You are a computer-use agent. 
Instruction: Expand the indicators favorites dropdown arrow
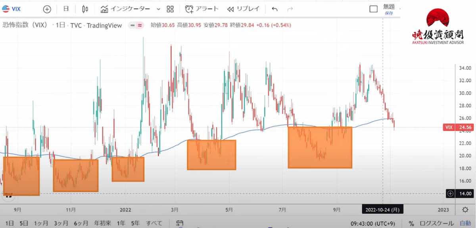tap(159, 9)
